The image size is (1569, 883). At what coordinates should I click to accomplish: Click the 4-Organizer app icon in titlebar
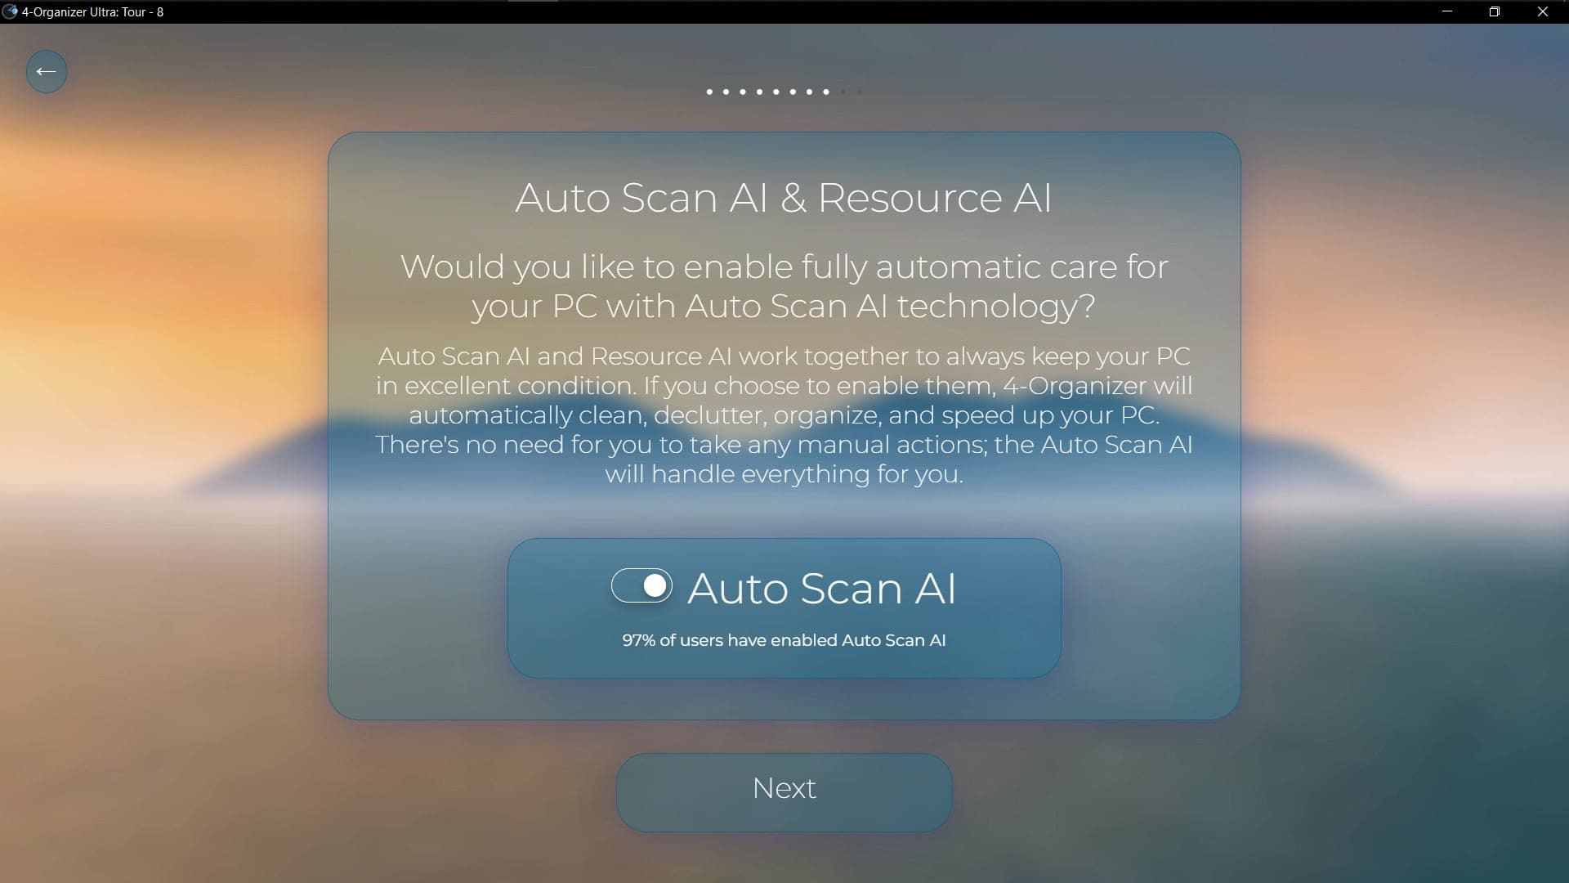pos(10,12)
